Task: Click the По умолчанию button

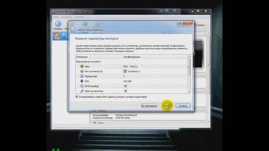Action: coord(149,106)
